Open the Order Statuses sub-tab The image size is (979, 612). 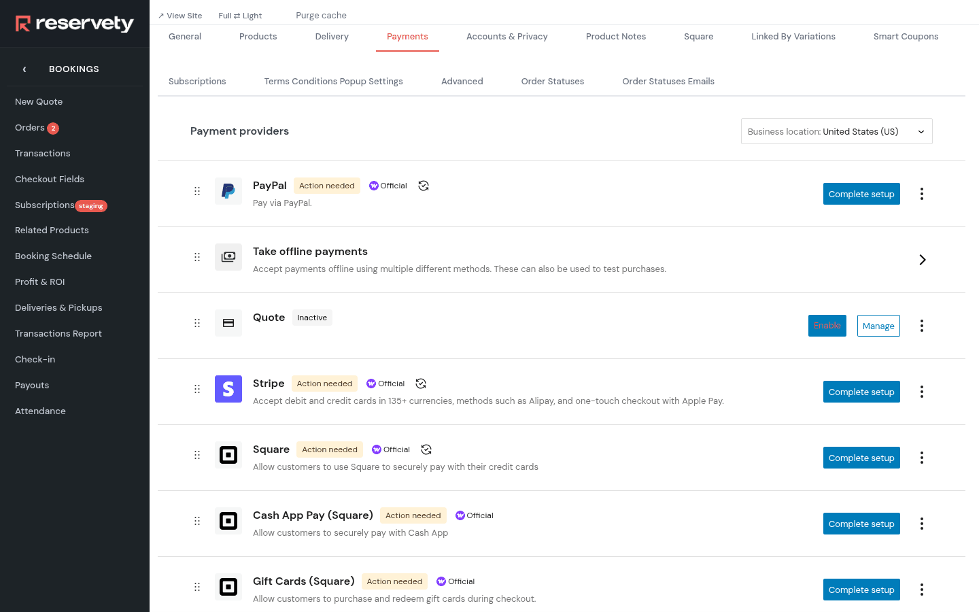click(x=553, y=82)
